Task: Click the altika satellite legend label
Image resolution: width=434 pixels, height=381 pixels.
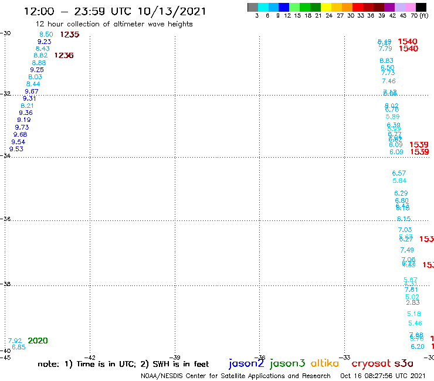Action: coord(325,363)
